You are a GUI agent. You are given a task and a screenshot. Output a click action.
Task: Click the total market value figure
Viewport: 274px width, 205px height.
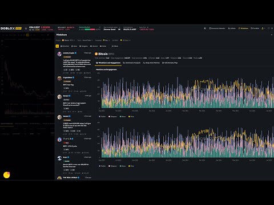(130, 30)
